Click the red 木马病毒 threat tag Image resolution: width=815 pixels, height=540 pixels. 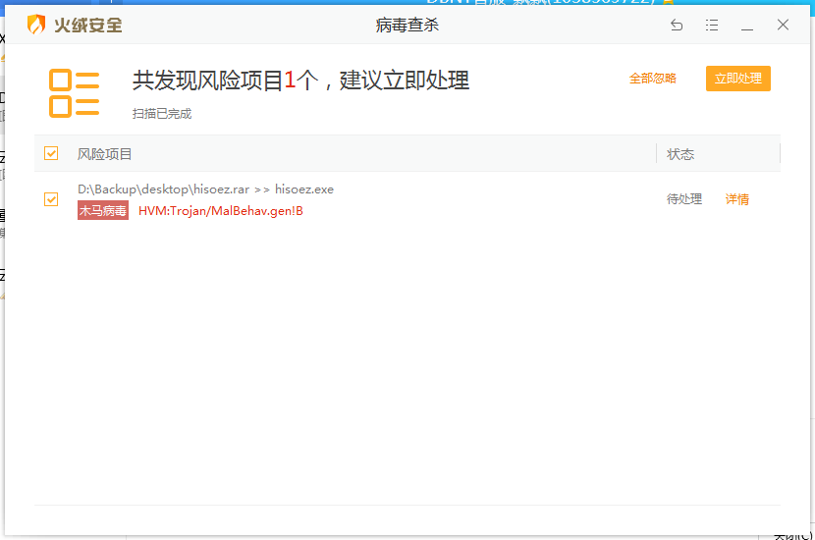tap(103, 210)
